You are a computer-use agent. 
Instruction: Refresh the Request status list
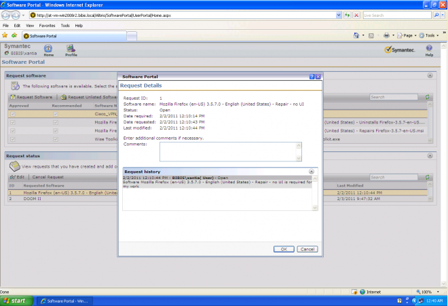point(427,177)
